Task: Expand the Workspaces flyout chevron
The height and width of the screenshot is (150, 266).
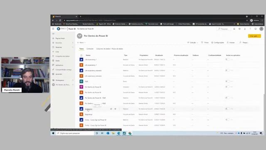Action: coord(73,80)
